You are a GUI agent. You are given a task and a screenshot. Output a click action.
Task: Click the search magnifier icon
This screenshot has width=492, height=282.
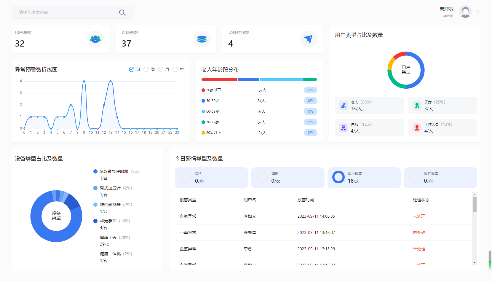tap(122, 12)
